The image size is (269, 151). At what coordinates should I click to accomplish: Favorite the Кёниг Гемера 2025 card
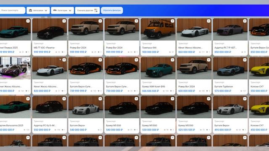pos(28,21)
